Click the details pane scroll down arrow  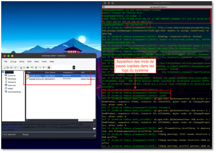94,131
